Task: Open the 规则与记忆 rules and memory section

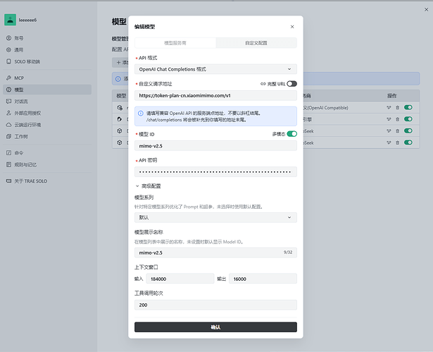Action: (47, 164)
